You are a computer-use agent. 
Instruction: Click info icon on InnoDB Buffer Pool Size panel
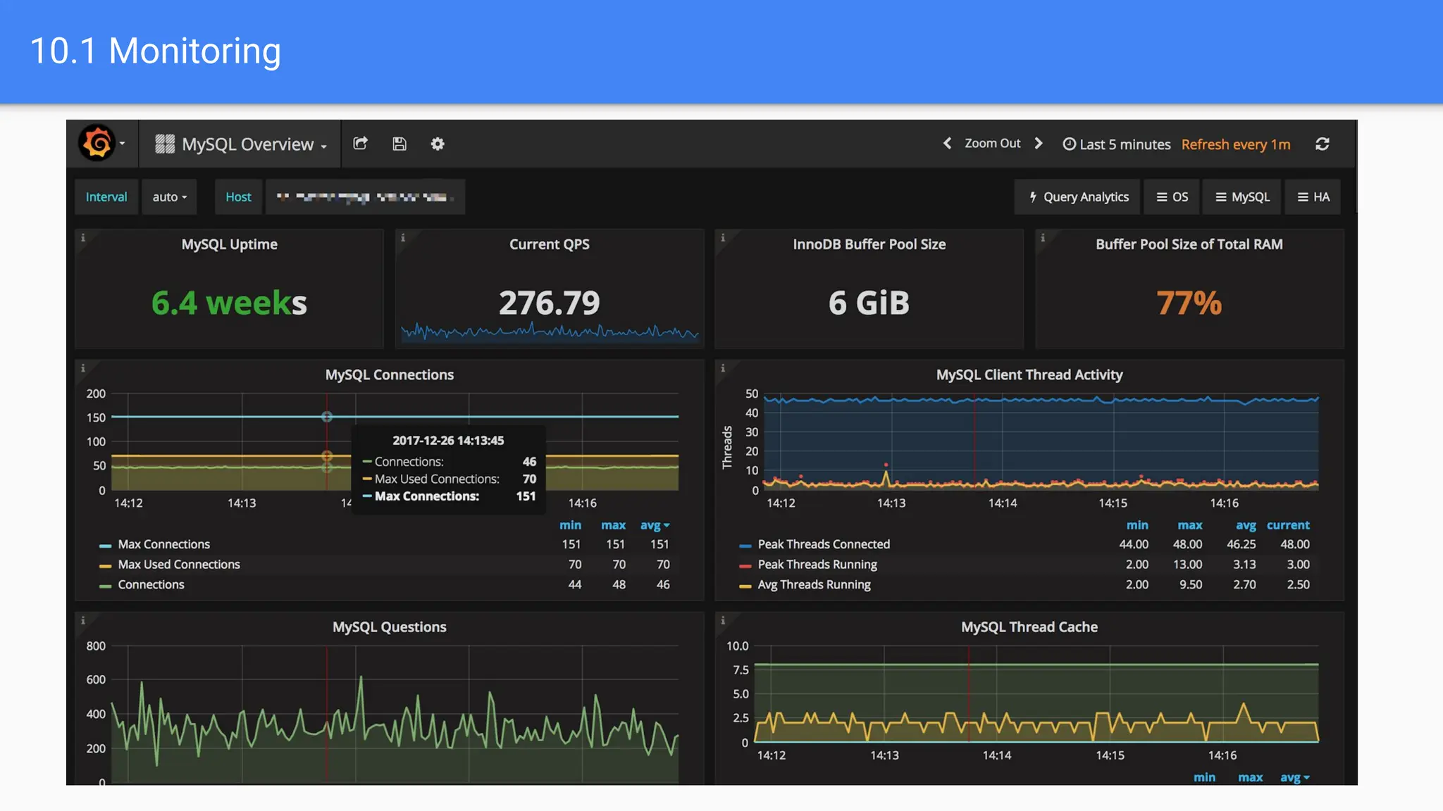click(723, 238)
